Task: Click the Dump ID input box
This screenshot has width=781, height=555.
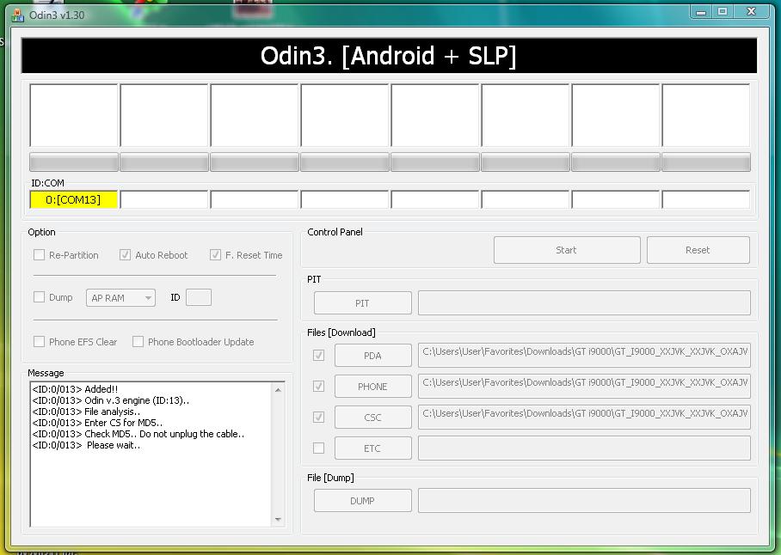Action: 198,297
